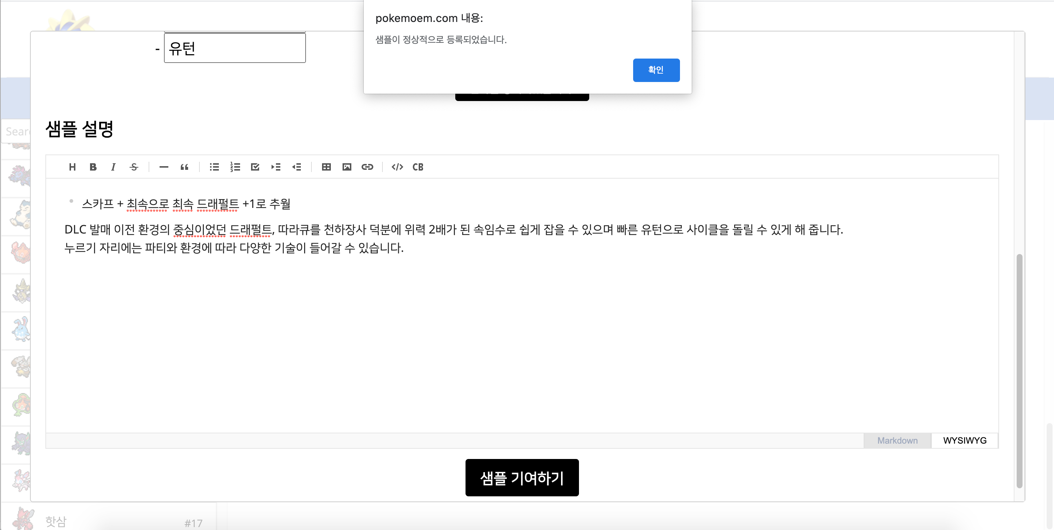Click the insert link icon
The image size is (1054, 530).
click(367, 167)
